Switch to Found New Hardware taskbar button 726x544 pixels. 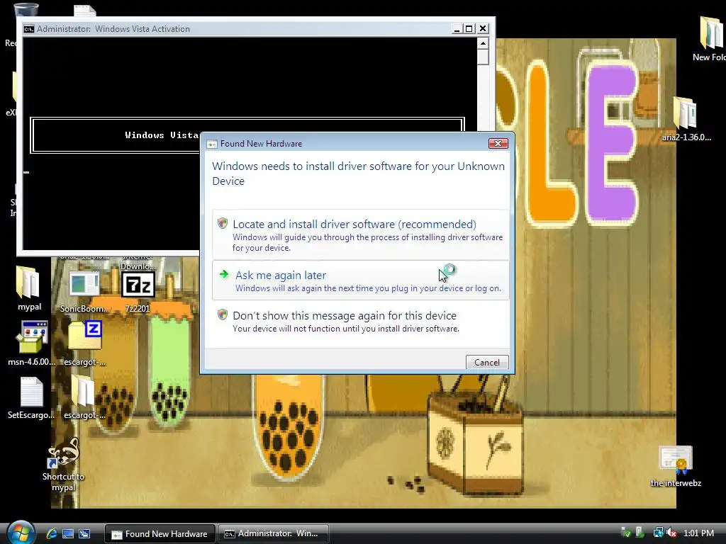160,533
